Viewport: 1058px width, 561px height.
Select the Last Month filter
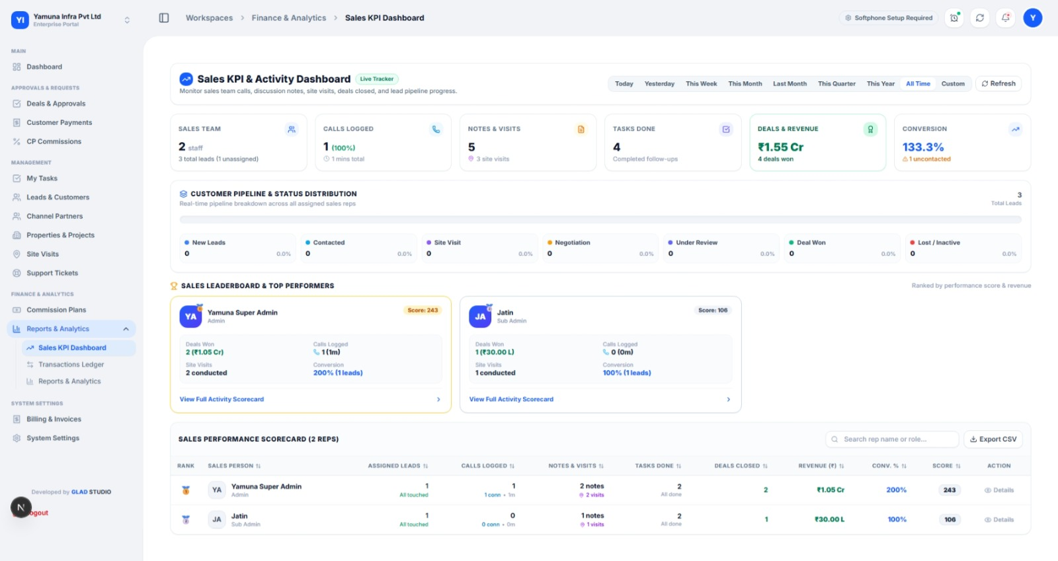(x=790, y=84)
